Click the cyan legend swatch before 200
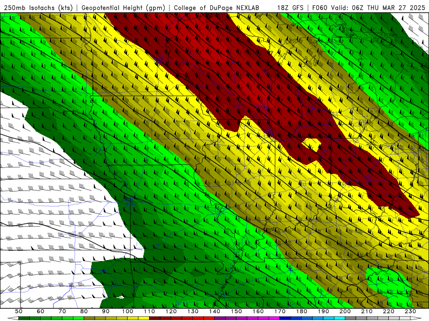429x321 pixels. 339,318
